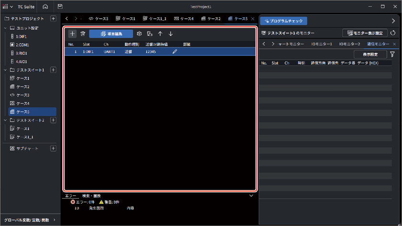Collapse the error panel chevron
402x226 pixels.
click(251, 195)
